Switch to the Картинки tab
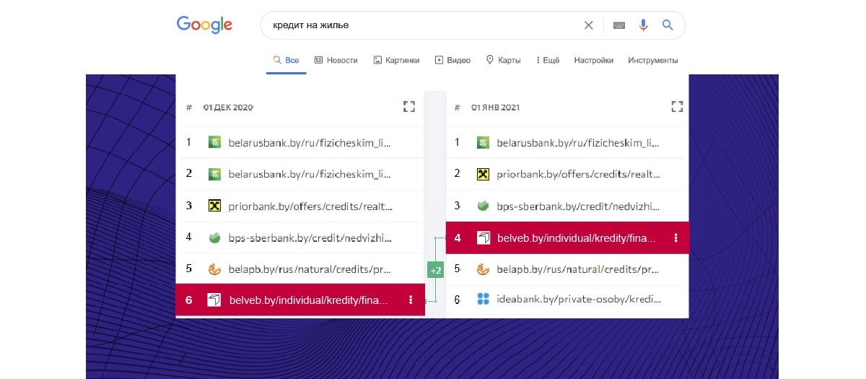The width and height of the screenshot is (866, 379). [x=396, y=61]
